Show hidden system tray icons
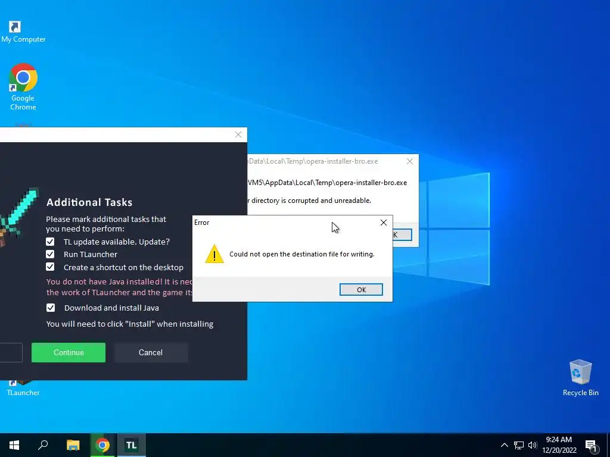 coord(504,445)
